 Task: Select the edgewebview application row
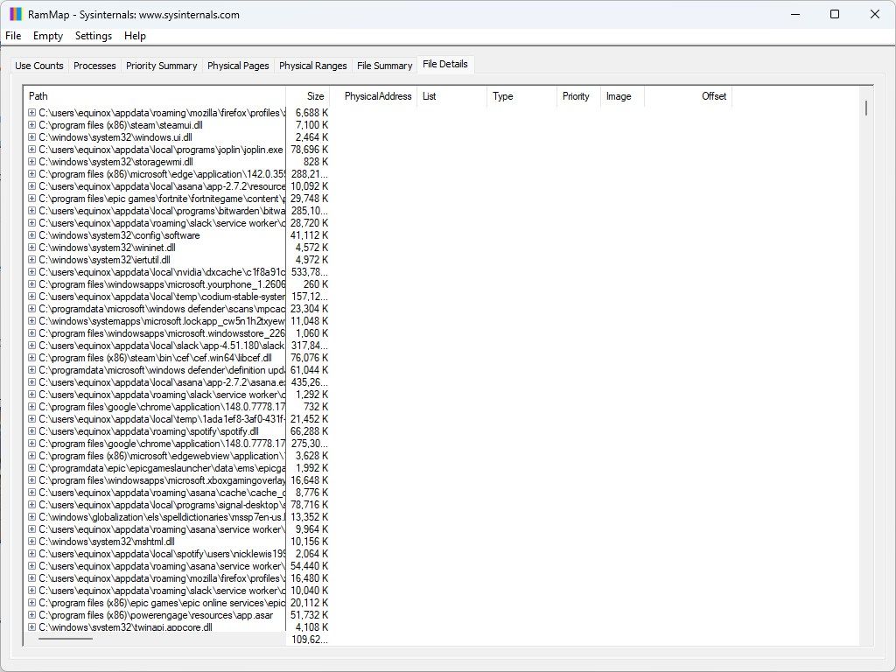pos(162,456)
